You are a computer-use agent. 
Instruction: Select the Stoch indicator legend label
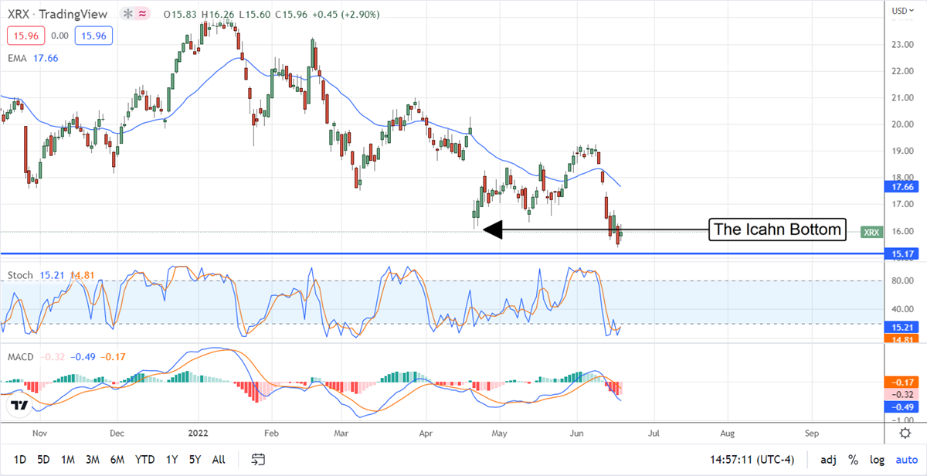(x=20, y=275)
